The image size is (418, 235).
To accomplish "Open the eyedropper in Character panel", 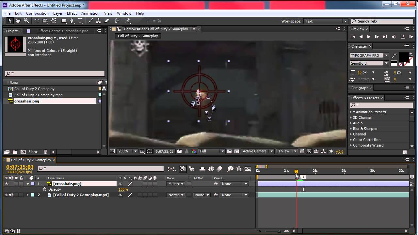I will [394, 55].
